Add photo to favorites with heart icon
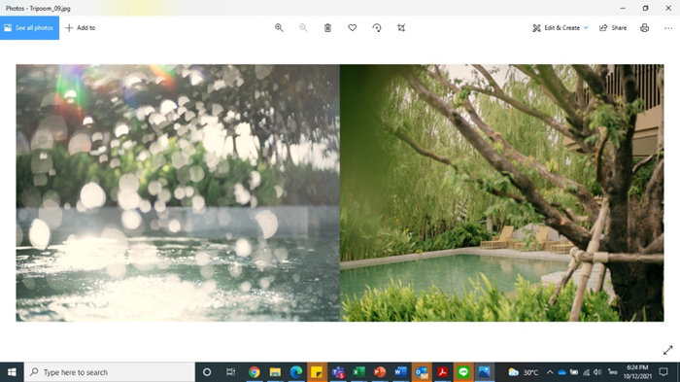 pos(352,28)
